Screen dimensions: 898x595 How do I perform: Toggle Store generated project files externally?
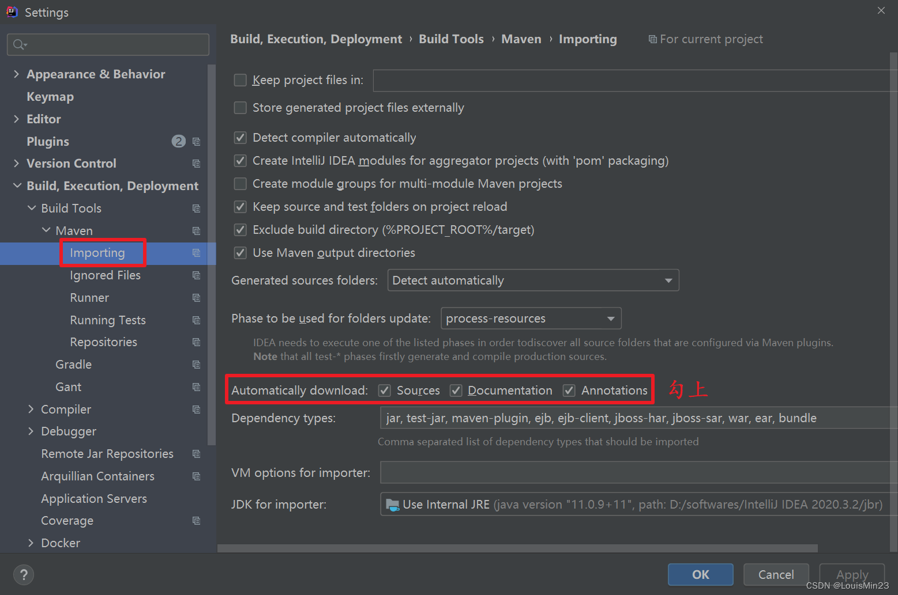click(241, 108)
